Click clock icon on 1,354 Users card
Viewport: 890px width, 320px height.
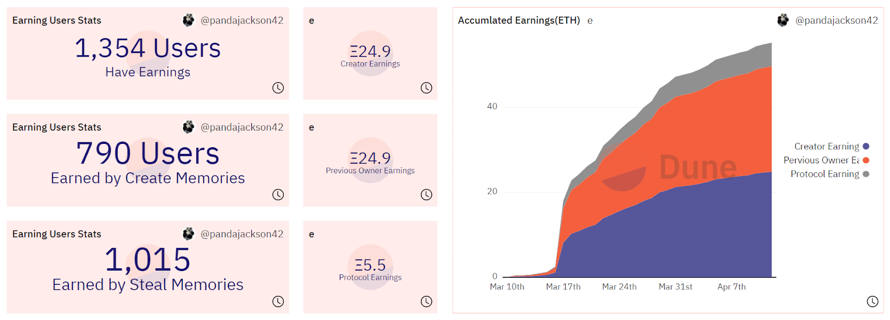(x=278, y=88)
